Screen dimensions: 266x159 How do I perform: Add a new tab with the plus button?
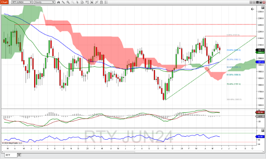point(19,155)
